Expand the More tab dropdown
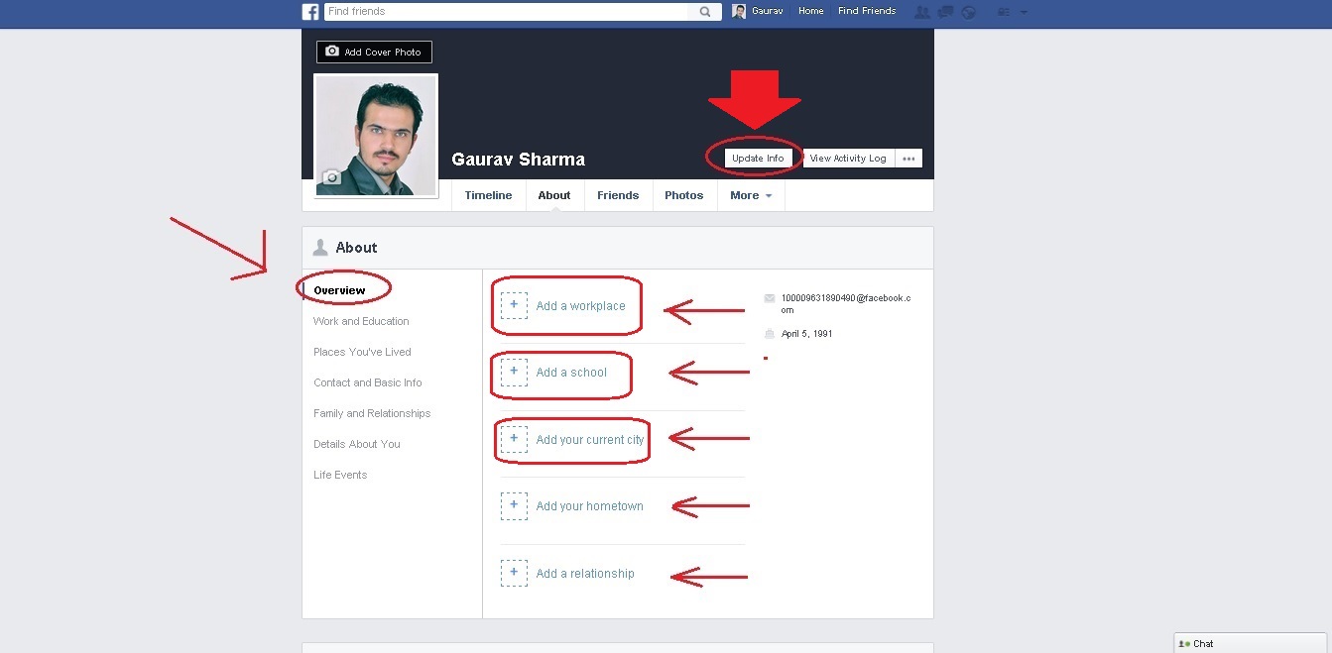 pos(751,195)
